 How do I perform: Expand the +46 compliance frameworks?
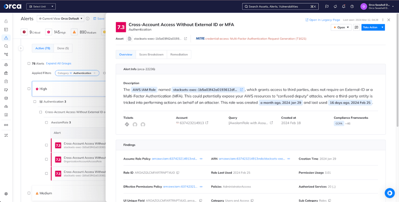tap(348, 123)
